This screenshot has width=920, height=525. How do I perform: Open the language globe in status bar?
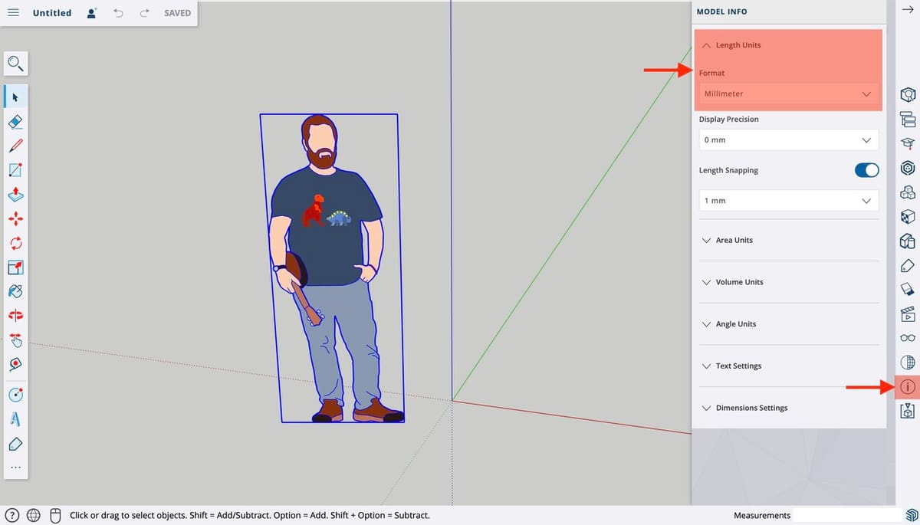[x=33, y=516]
